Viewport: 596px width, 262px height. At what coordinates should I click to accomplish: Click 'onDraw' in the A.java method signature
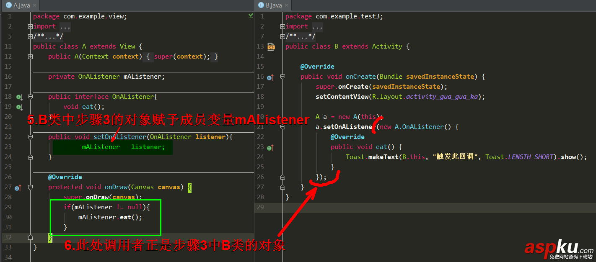[116, 187]
